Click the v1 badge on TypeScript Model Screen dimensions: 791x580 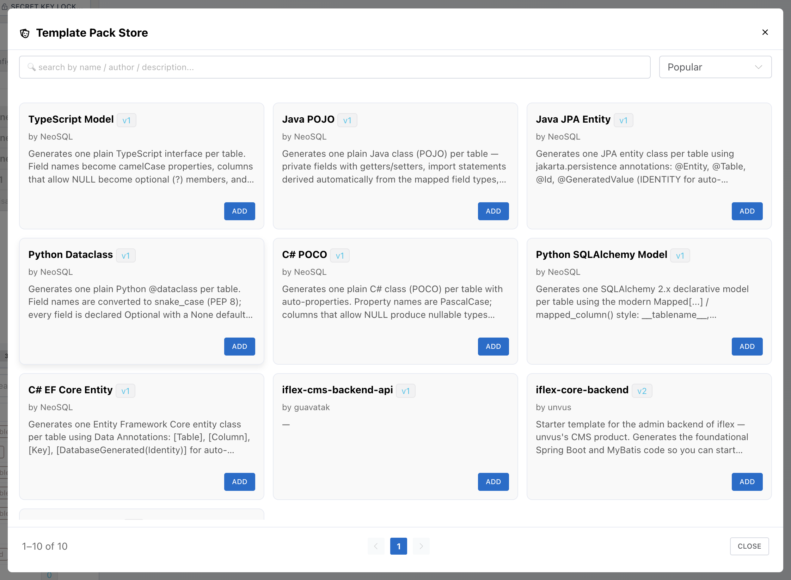click(127, 120)
